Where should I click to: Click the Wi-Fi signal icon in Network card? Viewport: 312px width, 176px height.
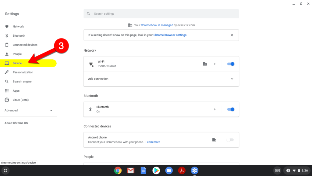tap(91, 64)
